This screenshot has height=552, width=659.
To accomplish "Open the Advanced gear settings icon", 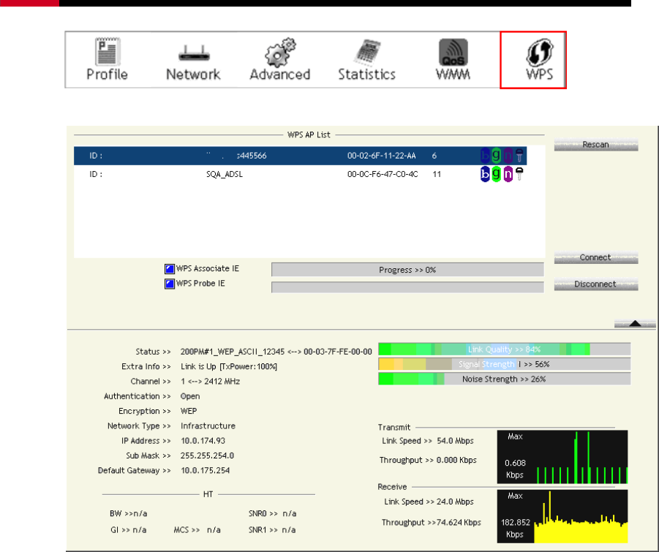I will pos(279,59).
